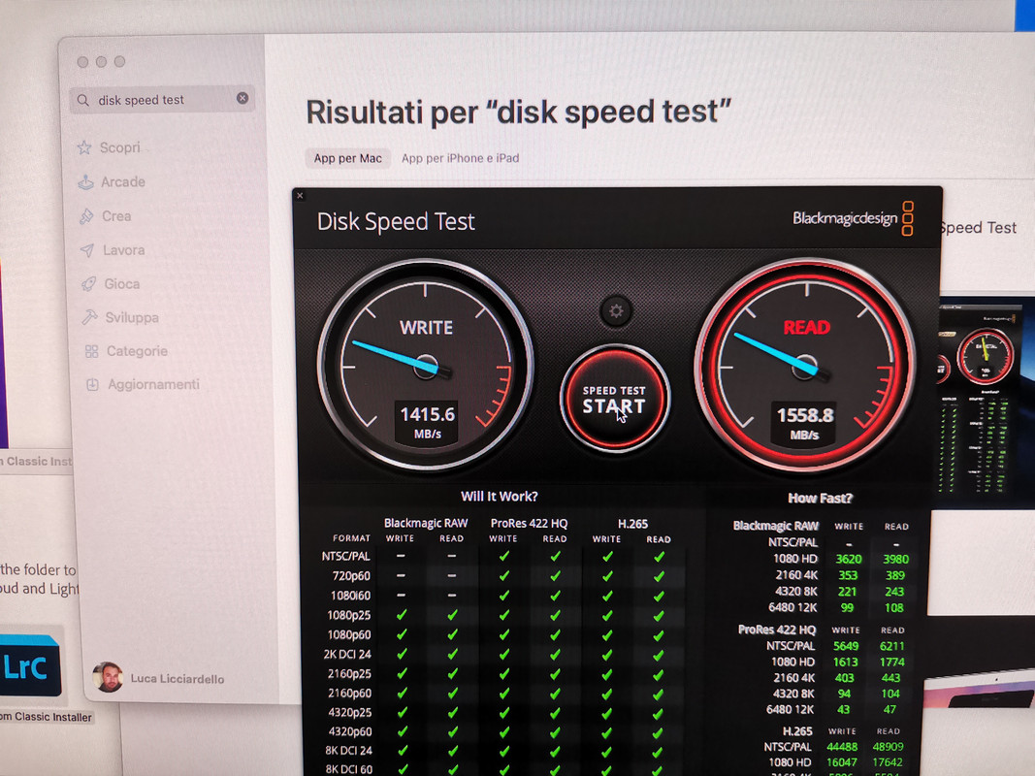Go to Scopri section

[x=120, y=147]
